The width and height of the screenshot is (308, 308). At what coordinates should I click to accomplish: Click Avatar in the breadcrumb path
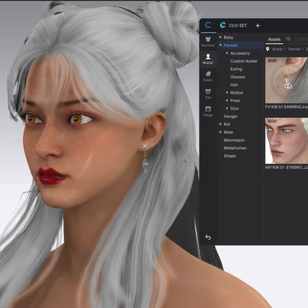click(x=277, y=49)
